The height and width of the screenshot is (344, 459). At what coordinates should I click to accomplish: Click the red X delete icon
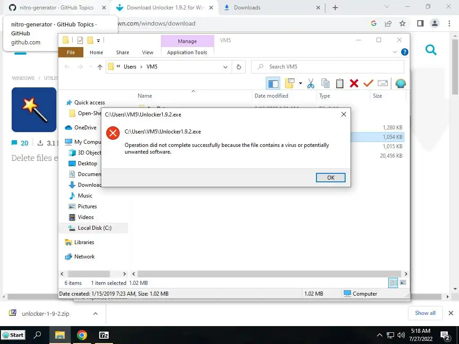coord(354,83)
